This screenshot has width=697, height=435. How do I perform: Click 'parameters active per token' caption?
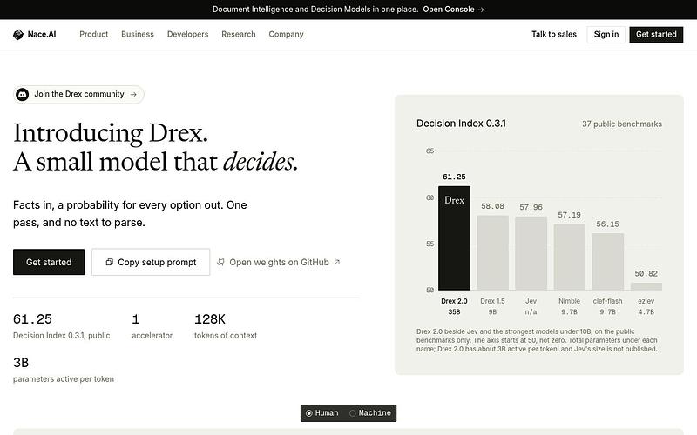[x=64, y=379]
